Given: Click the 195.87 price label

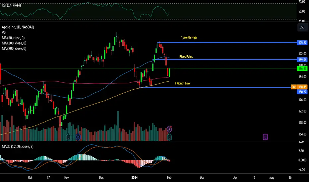Looking at the screenshot, I should 302,43.
